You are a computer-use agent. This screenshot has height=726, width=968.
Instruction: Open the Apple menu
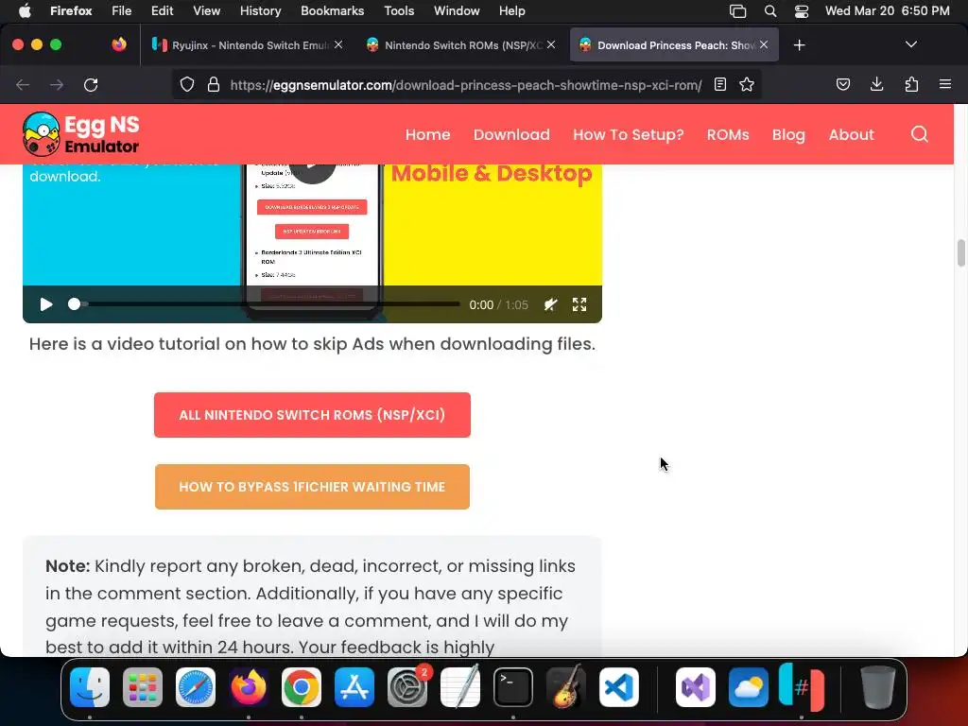[25, 10]
